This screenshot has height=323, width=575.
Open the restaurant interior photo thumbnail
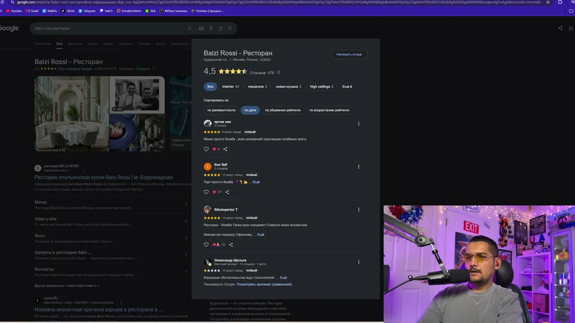(72, 113)
